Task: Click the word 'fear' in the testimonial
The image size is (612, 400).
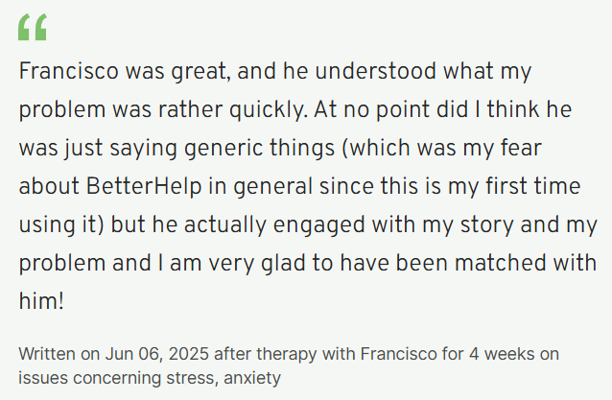Action: coord(521,148)
